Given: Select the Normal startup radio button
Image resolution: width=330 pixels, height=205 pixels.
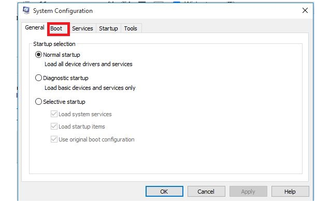Looking at the screenshot, I should [38, 55].
